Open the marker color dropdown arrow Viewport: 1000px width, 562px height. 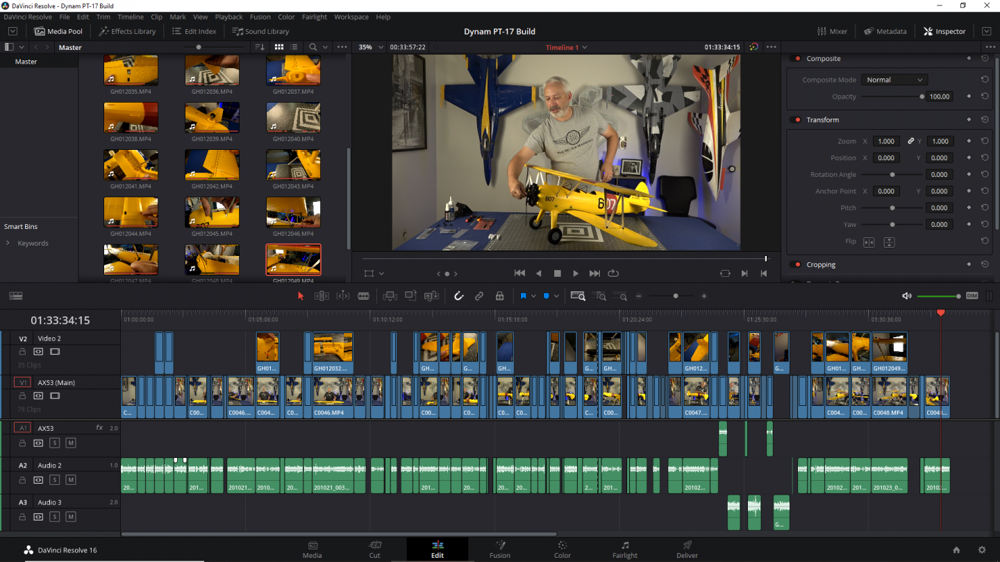556,296
